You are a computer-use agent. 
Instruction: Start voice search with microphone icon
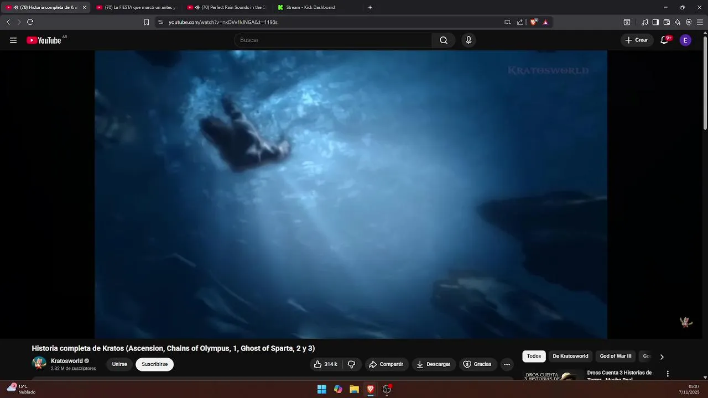click(468, 40)
